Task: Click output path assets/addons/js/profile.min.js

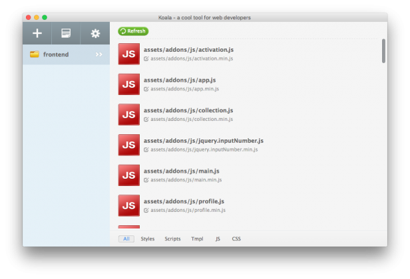Action: (188, 210)
